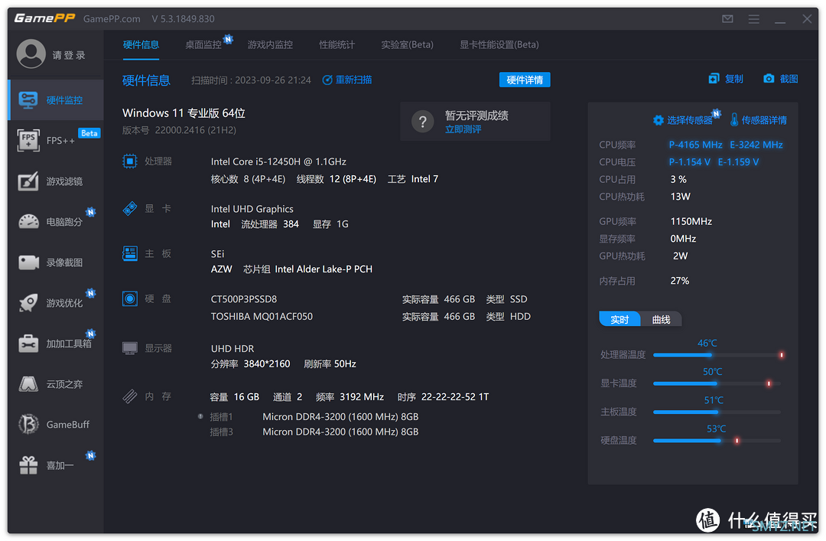Select the 实验室(Beta) tab
826x541 pixels.
pos(407,45)
